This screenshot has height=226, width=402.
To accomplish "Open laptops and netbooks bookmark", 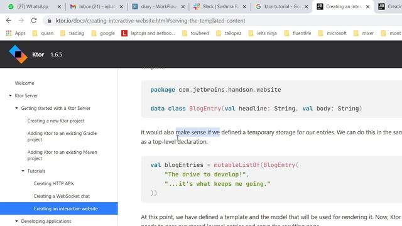I will 148,33.
